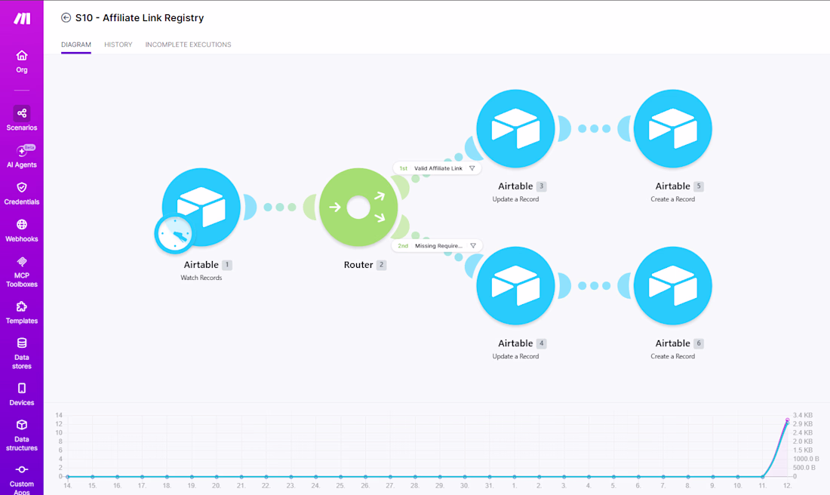
Task: Click the "3.4 KB" axis value on chart
Action: (x=803, y=415)
